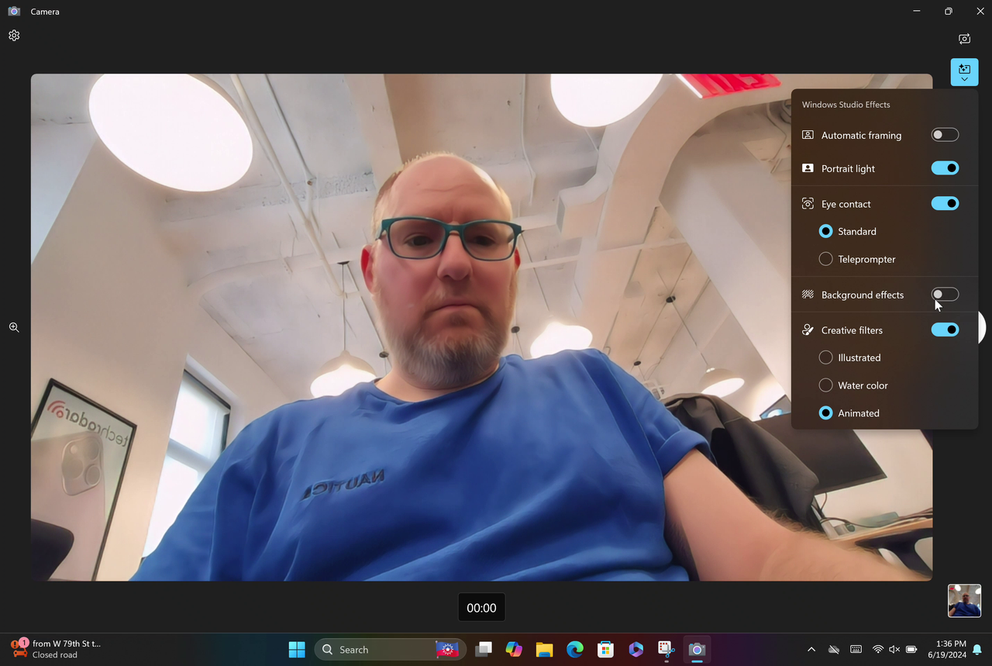Turn off the Portrait light toggle
Viewport: 992px width, 666px height.
coord(945,168)
